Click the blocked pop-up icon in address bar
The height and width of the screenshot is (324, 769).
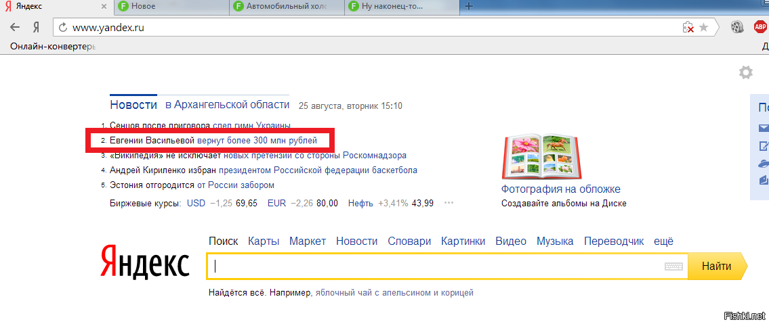coord(688,28)
